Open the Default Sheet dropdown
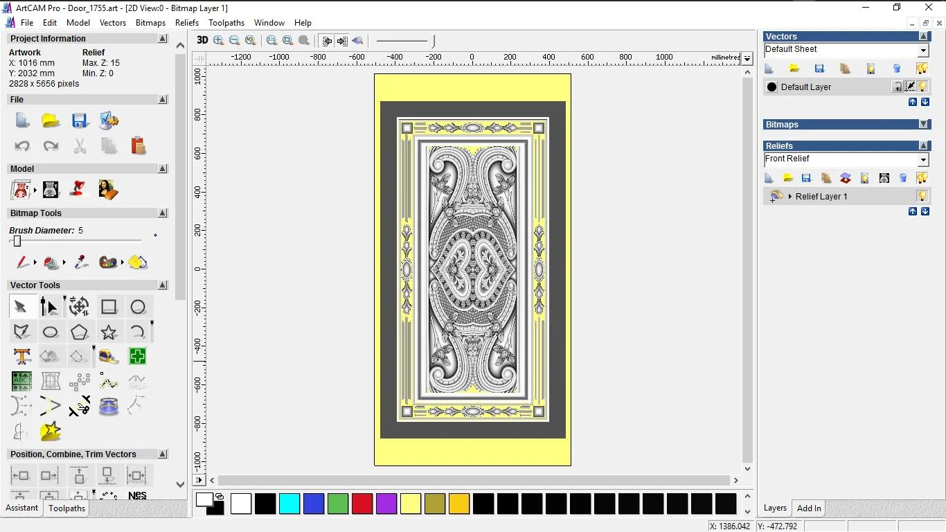The height and width of the screenshot is (532, 946). 924,49
